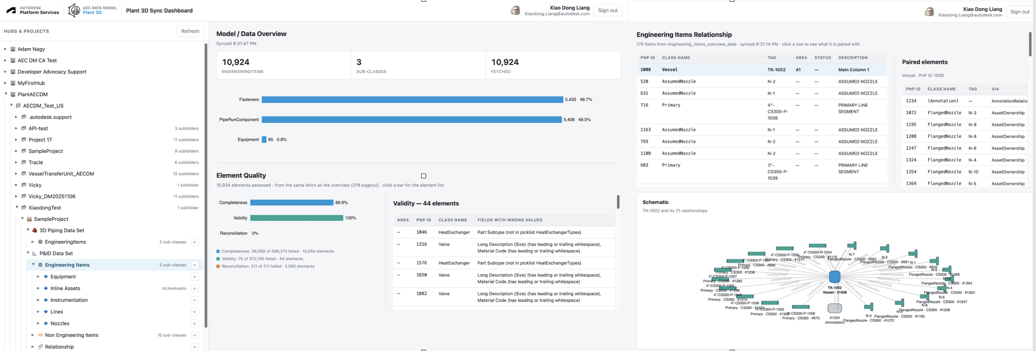This screenshot has height=351, width=1036.
Task: Click the blue Completeness legend swatch
Action: 218,251
